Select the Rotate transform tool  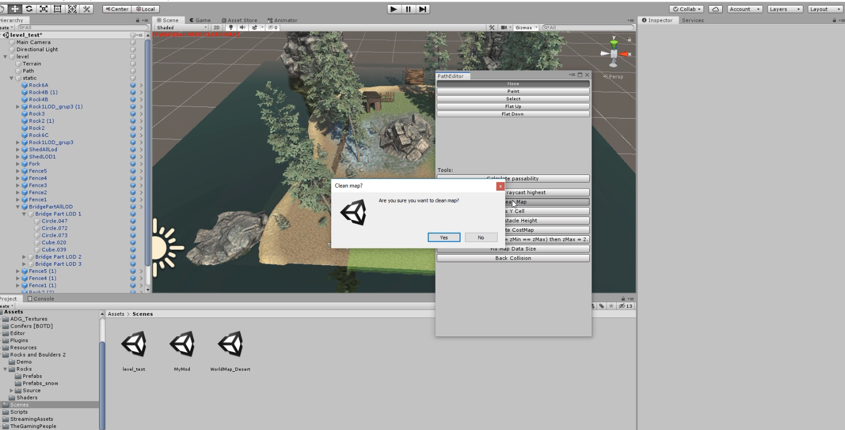coord(29,9)
